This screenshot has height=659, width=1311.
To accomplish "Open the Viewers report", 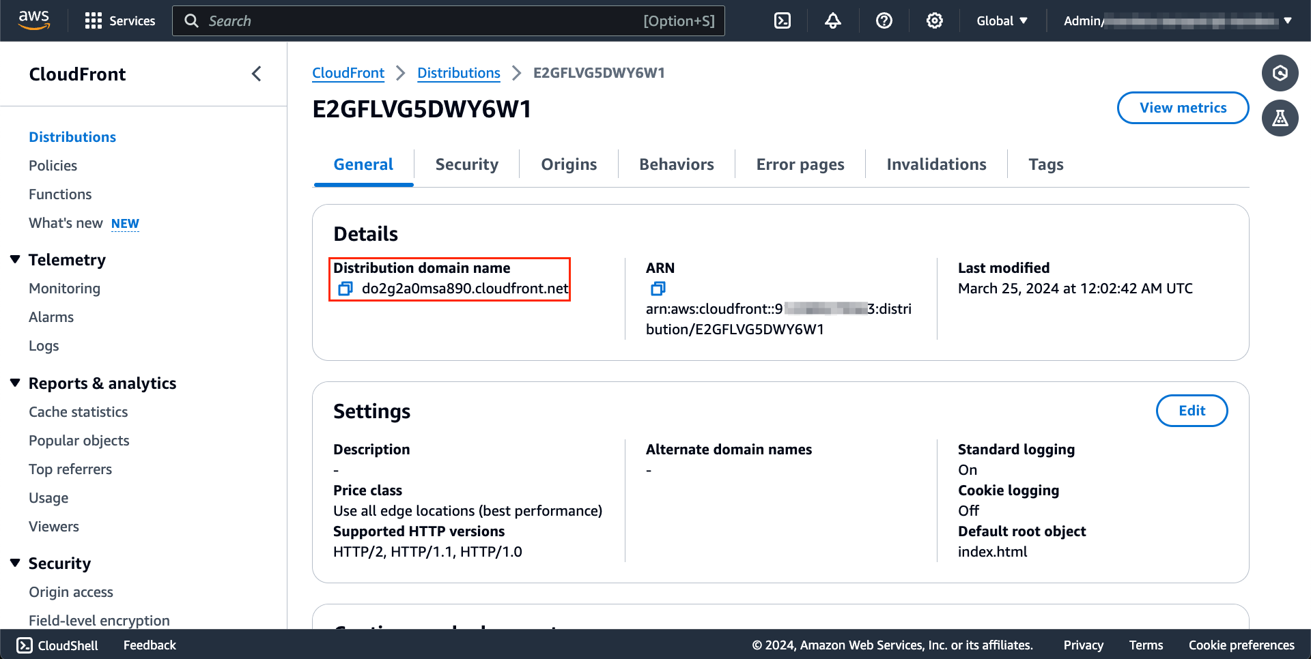I will pyautogui.click(x=54, y=527).
